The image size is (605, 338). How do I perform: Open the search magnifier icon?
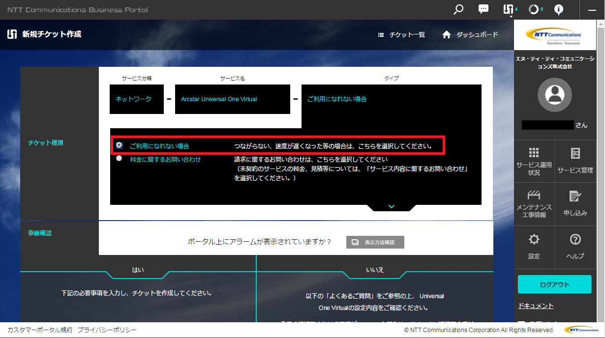point(458,9)
